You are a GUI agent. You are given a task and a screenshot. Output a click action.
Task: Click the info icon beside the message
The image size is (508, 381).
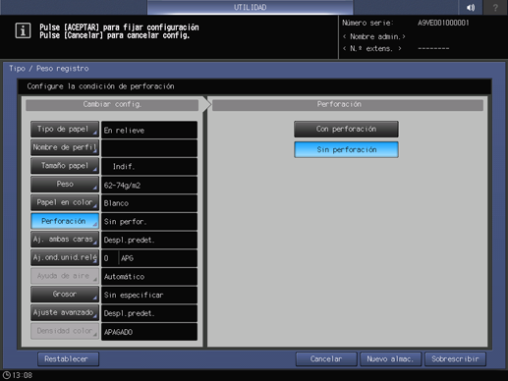[23, 30]
